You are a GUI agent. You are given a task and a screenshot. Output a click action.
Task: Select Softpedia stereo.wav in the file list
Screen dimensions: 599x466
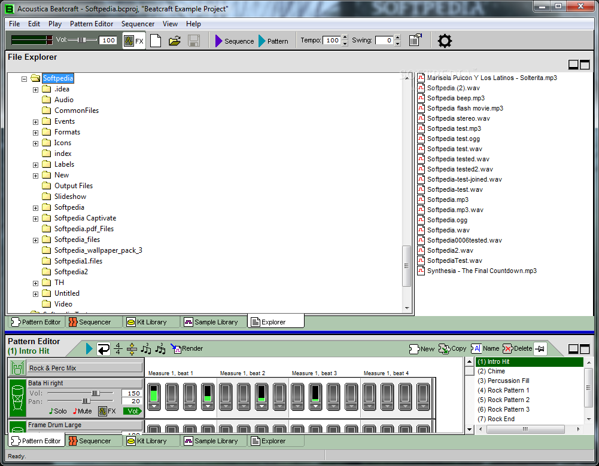tap(458, 118)
